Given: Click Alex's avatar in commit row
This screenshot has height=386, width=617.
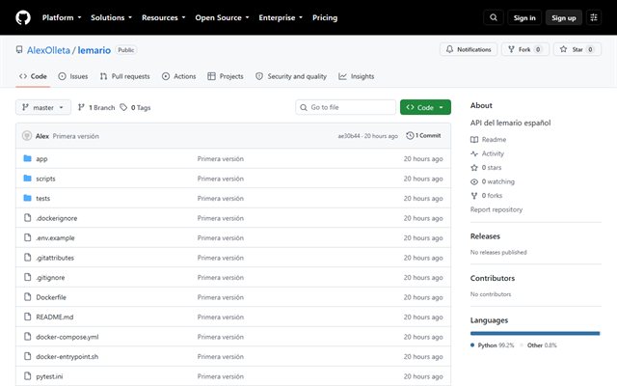Looking at the screenshot, I should (x=27, y=136).
